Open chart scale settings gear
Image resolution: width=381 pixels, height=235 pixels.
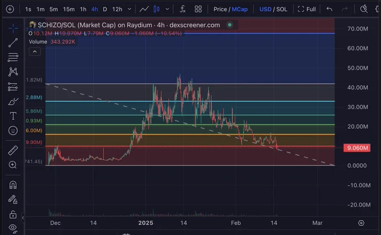coord(361,223)
